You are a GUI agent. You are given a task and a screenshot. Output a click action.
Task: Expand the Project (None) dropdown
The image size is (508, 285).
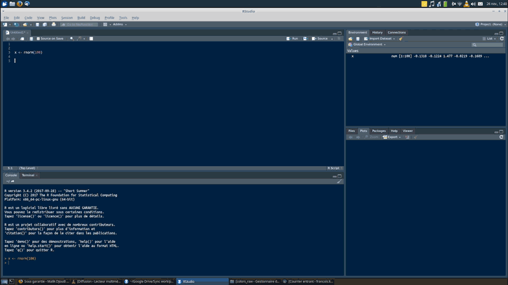pos(491,24)
